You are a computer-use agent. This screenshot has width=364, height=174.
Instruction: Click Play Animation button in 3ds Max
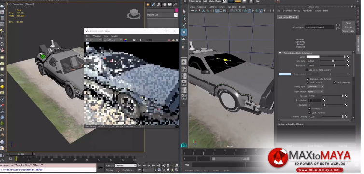point(149,166)
